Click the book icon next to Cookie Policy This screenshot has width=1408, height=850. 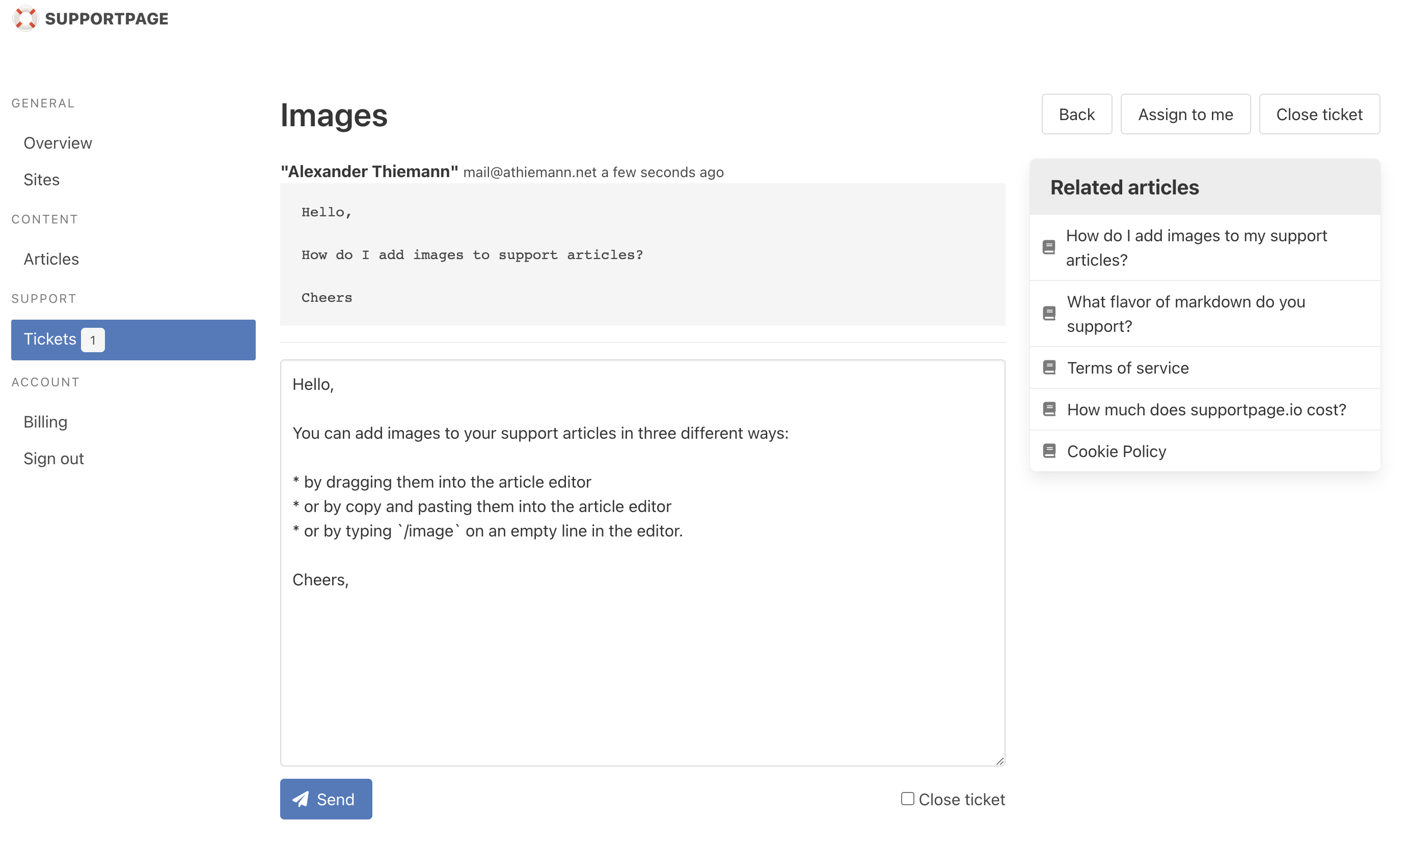click(1049, 450)
